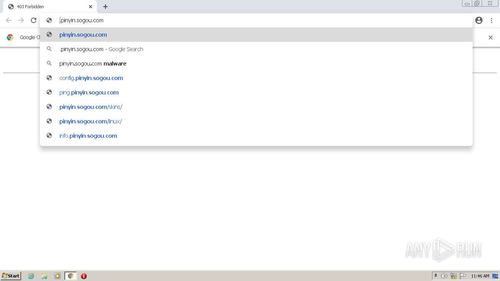Open the config.pinyin.sogou.com suggestion

tap(256, 78)
